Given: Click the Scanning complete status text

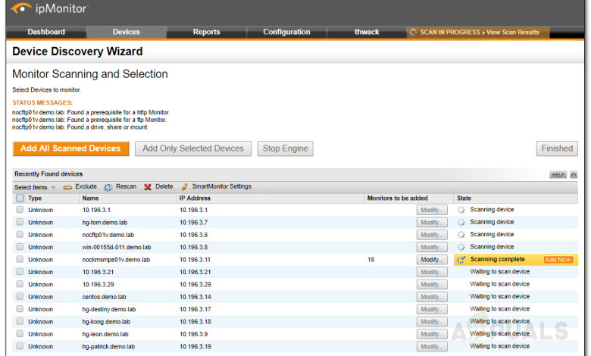Looking at the screenshot, I should click(x=498, y=259).
